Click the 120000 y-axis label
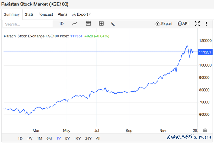214x143 pixels. 205,41
